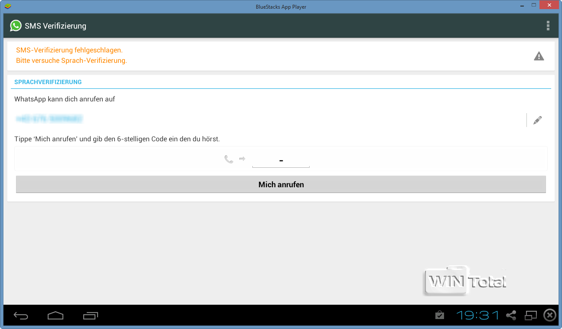Close the BlueStacks window via title bar
This screenshot has height=329, width=562.
(549, 5)
